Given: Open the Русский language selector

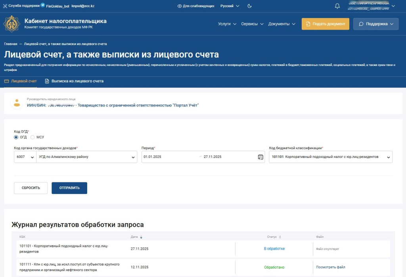Looking at the screenshot, I should coord(230,6).
